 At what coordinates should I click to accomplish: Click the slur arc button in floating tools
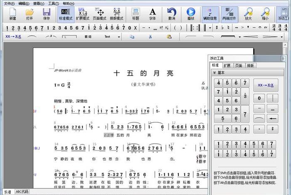(259, 119)
